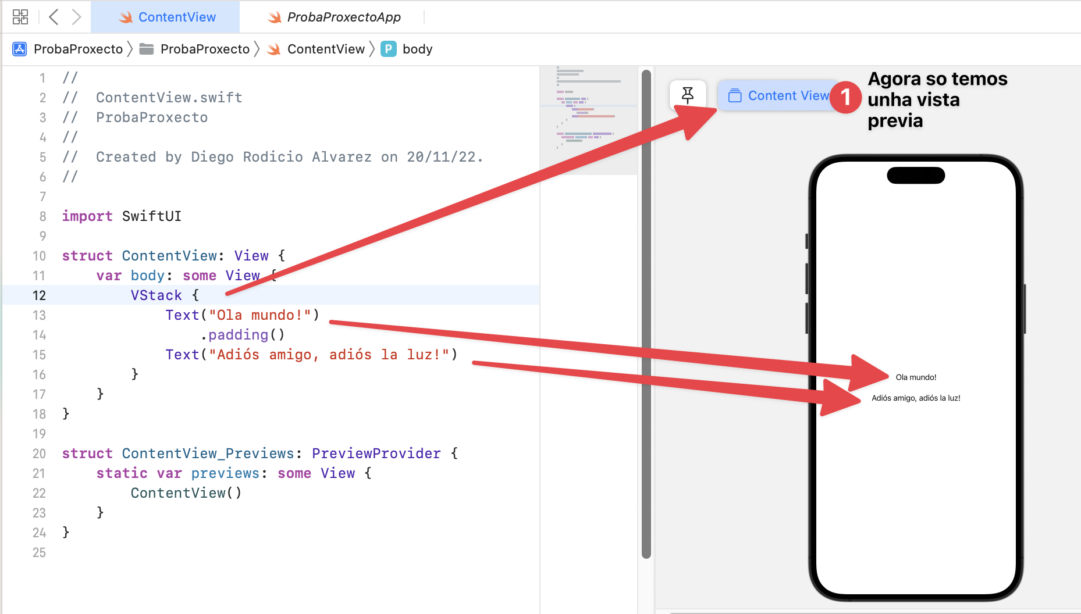Switch to the ContentView tab
Screen dimensions: 1081x614
point(177,17)
